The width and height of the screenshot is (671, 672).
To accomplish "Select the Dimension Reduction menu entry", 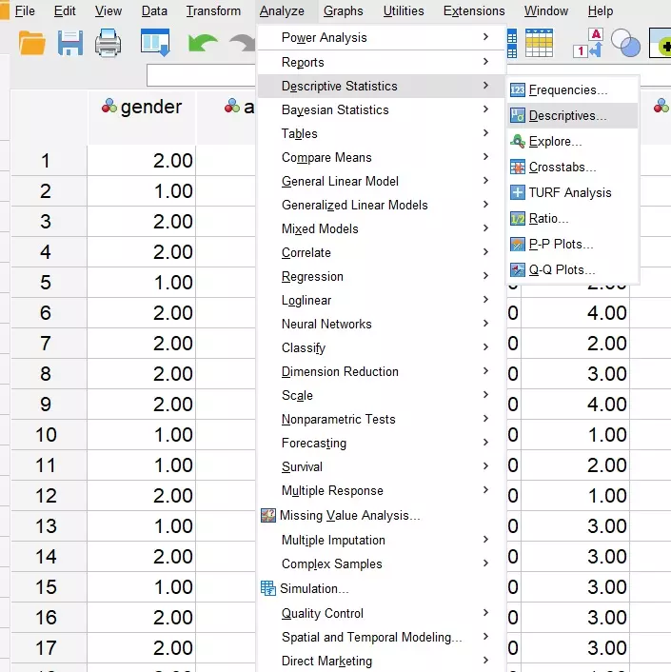I will pos(382,371).
